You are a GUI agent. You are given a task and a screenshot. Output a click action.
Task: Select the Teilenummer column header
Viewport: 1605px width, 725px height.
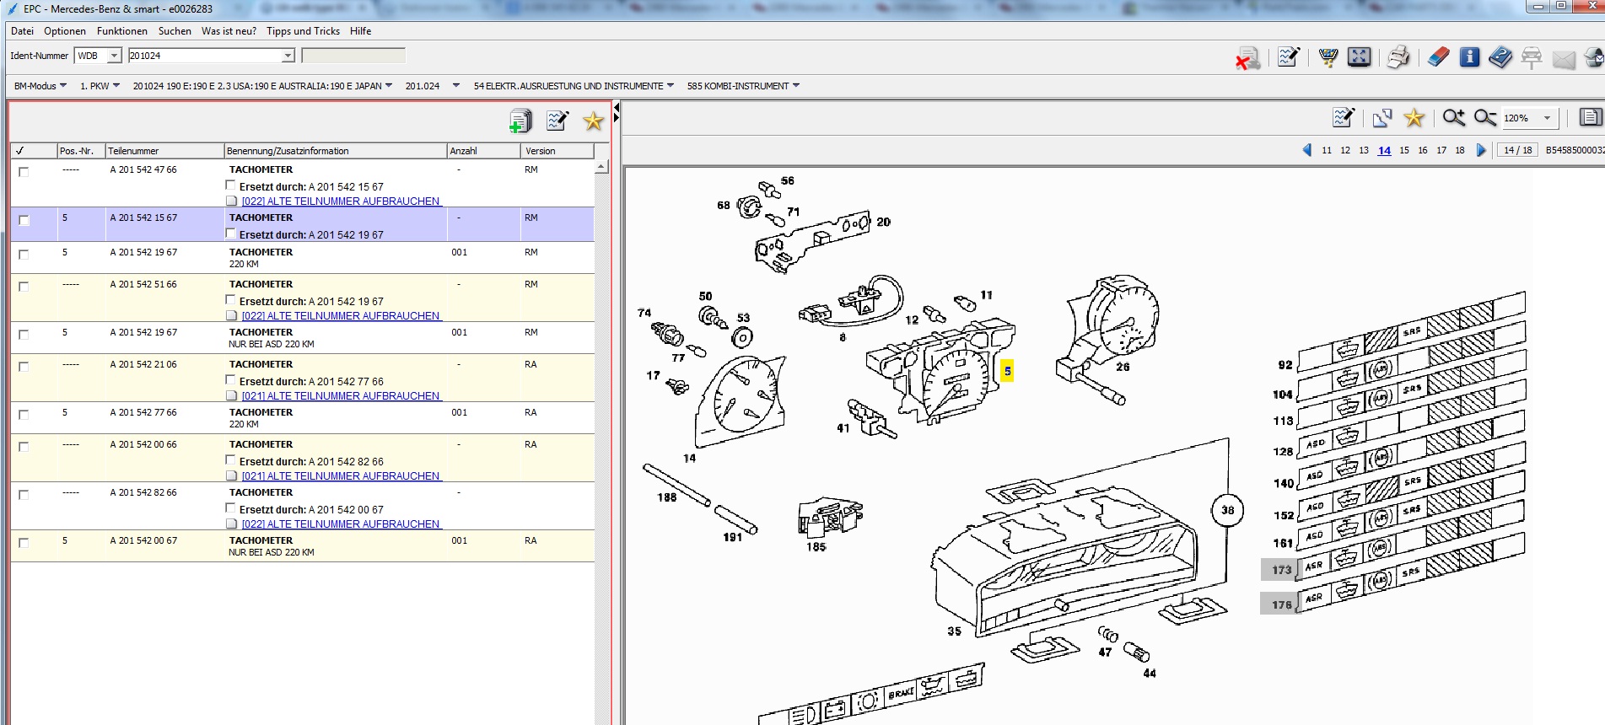tap(164, 151)
